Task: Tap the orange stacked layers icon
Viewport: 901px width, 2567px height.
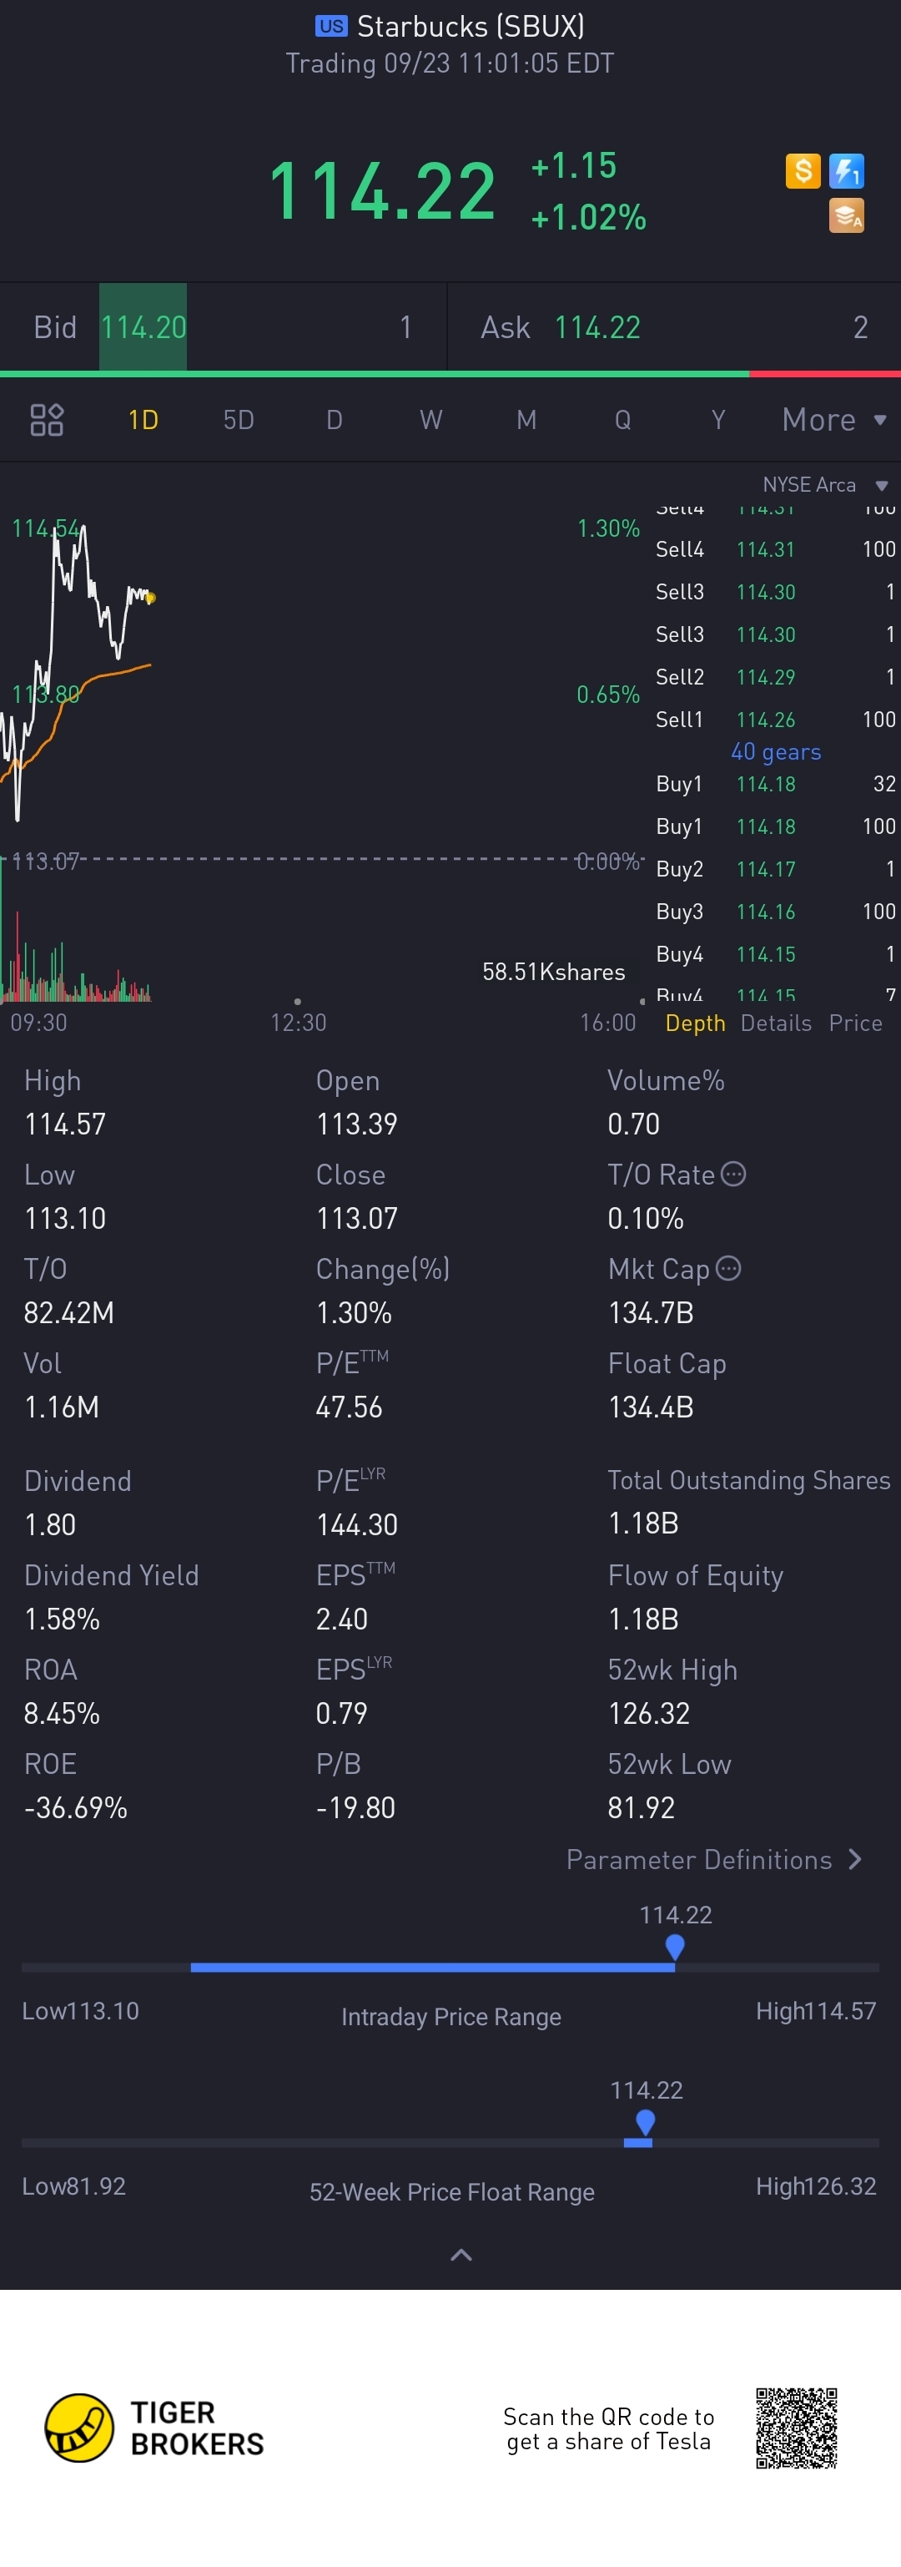Action: [x=846, y=215]
